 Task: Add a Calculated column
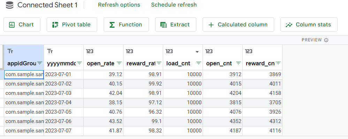238,25
